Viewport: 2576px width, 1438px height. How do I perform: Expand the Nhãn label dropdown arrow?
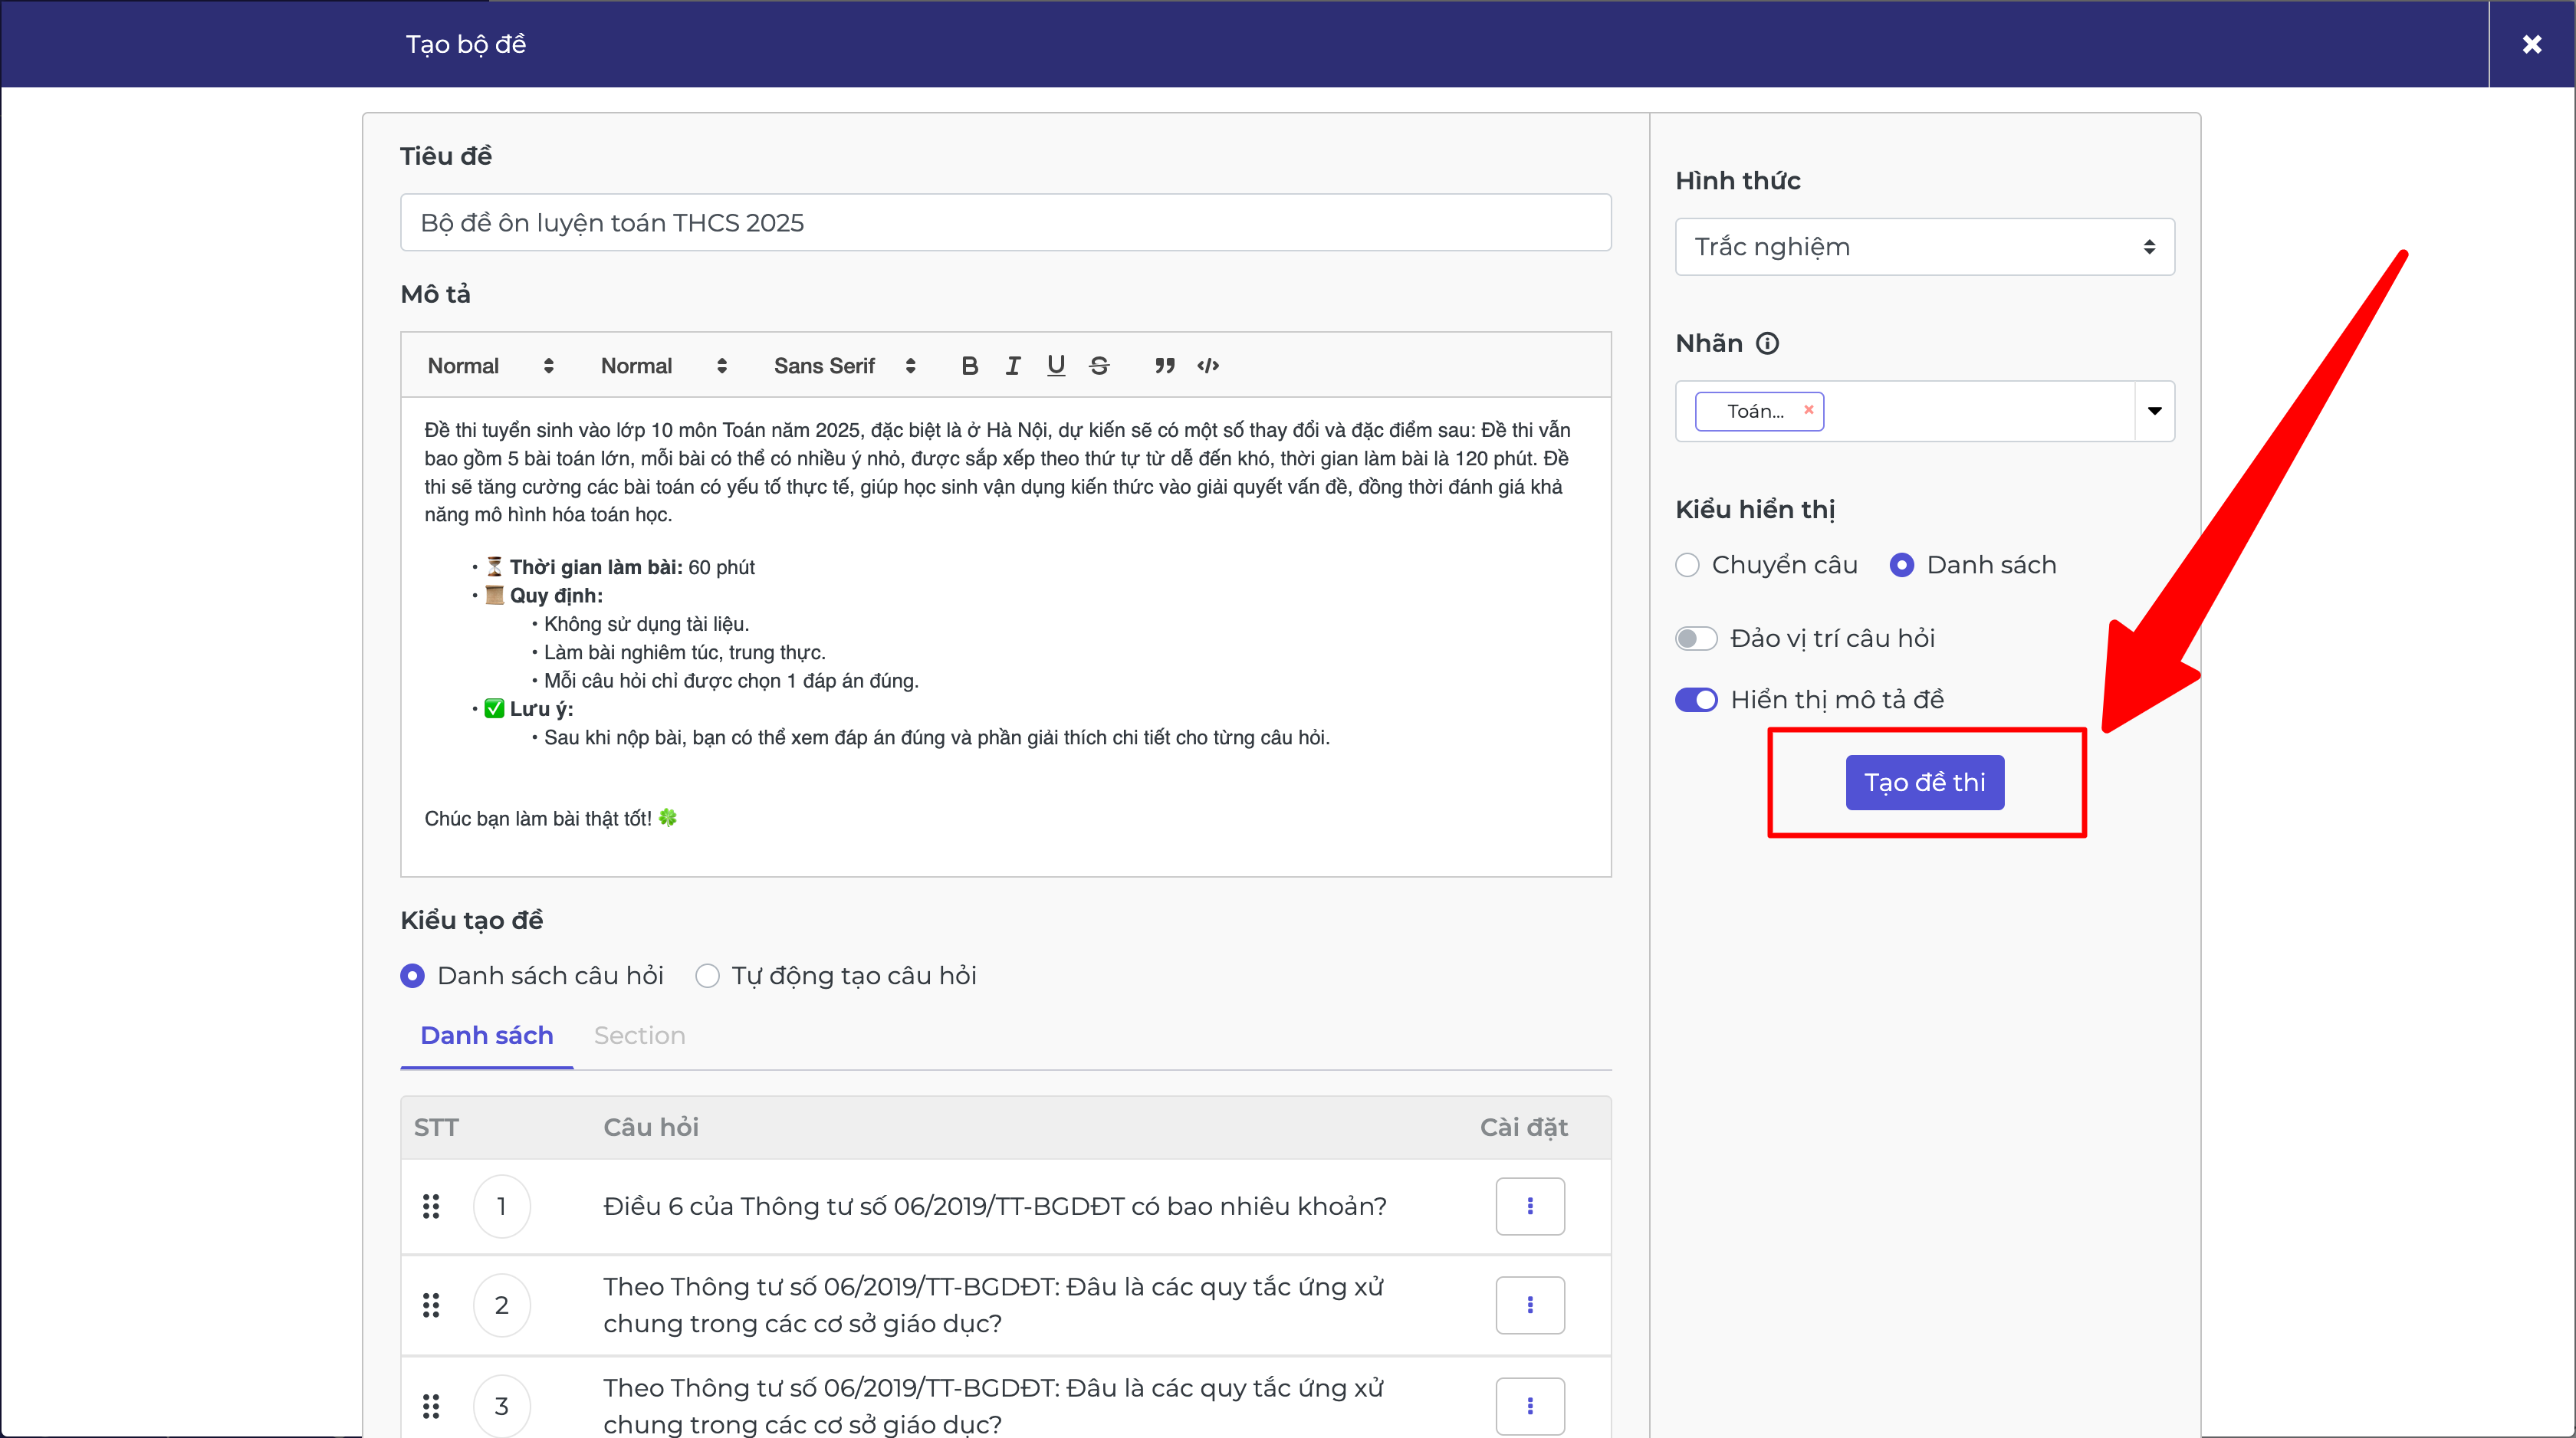click(x=2154, y=411)
